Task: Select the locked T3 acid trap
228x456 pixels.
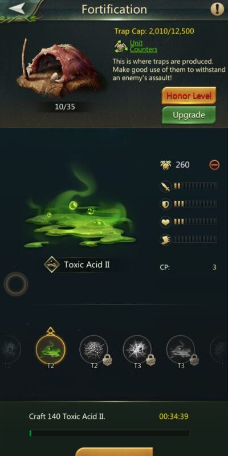Action: (181, 350)
